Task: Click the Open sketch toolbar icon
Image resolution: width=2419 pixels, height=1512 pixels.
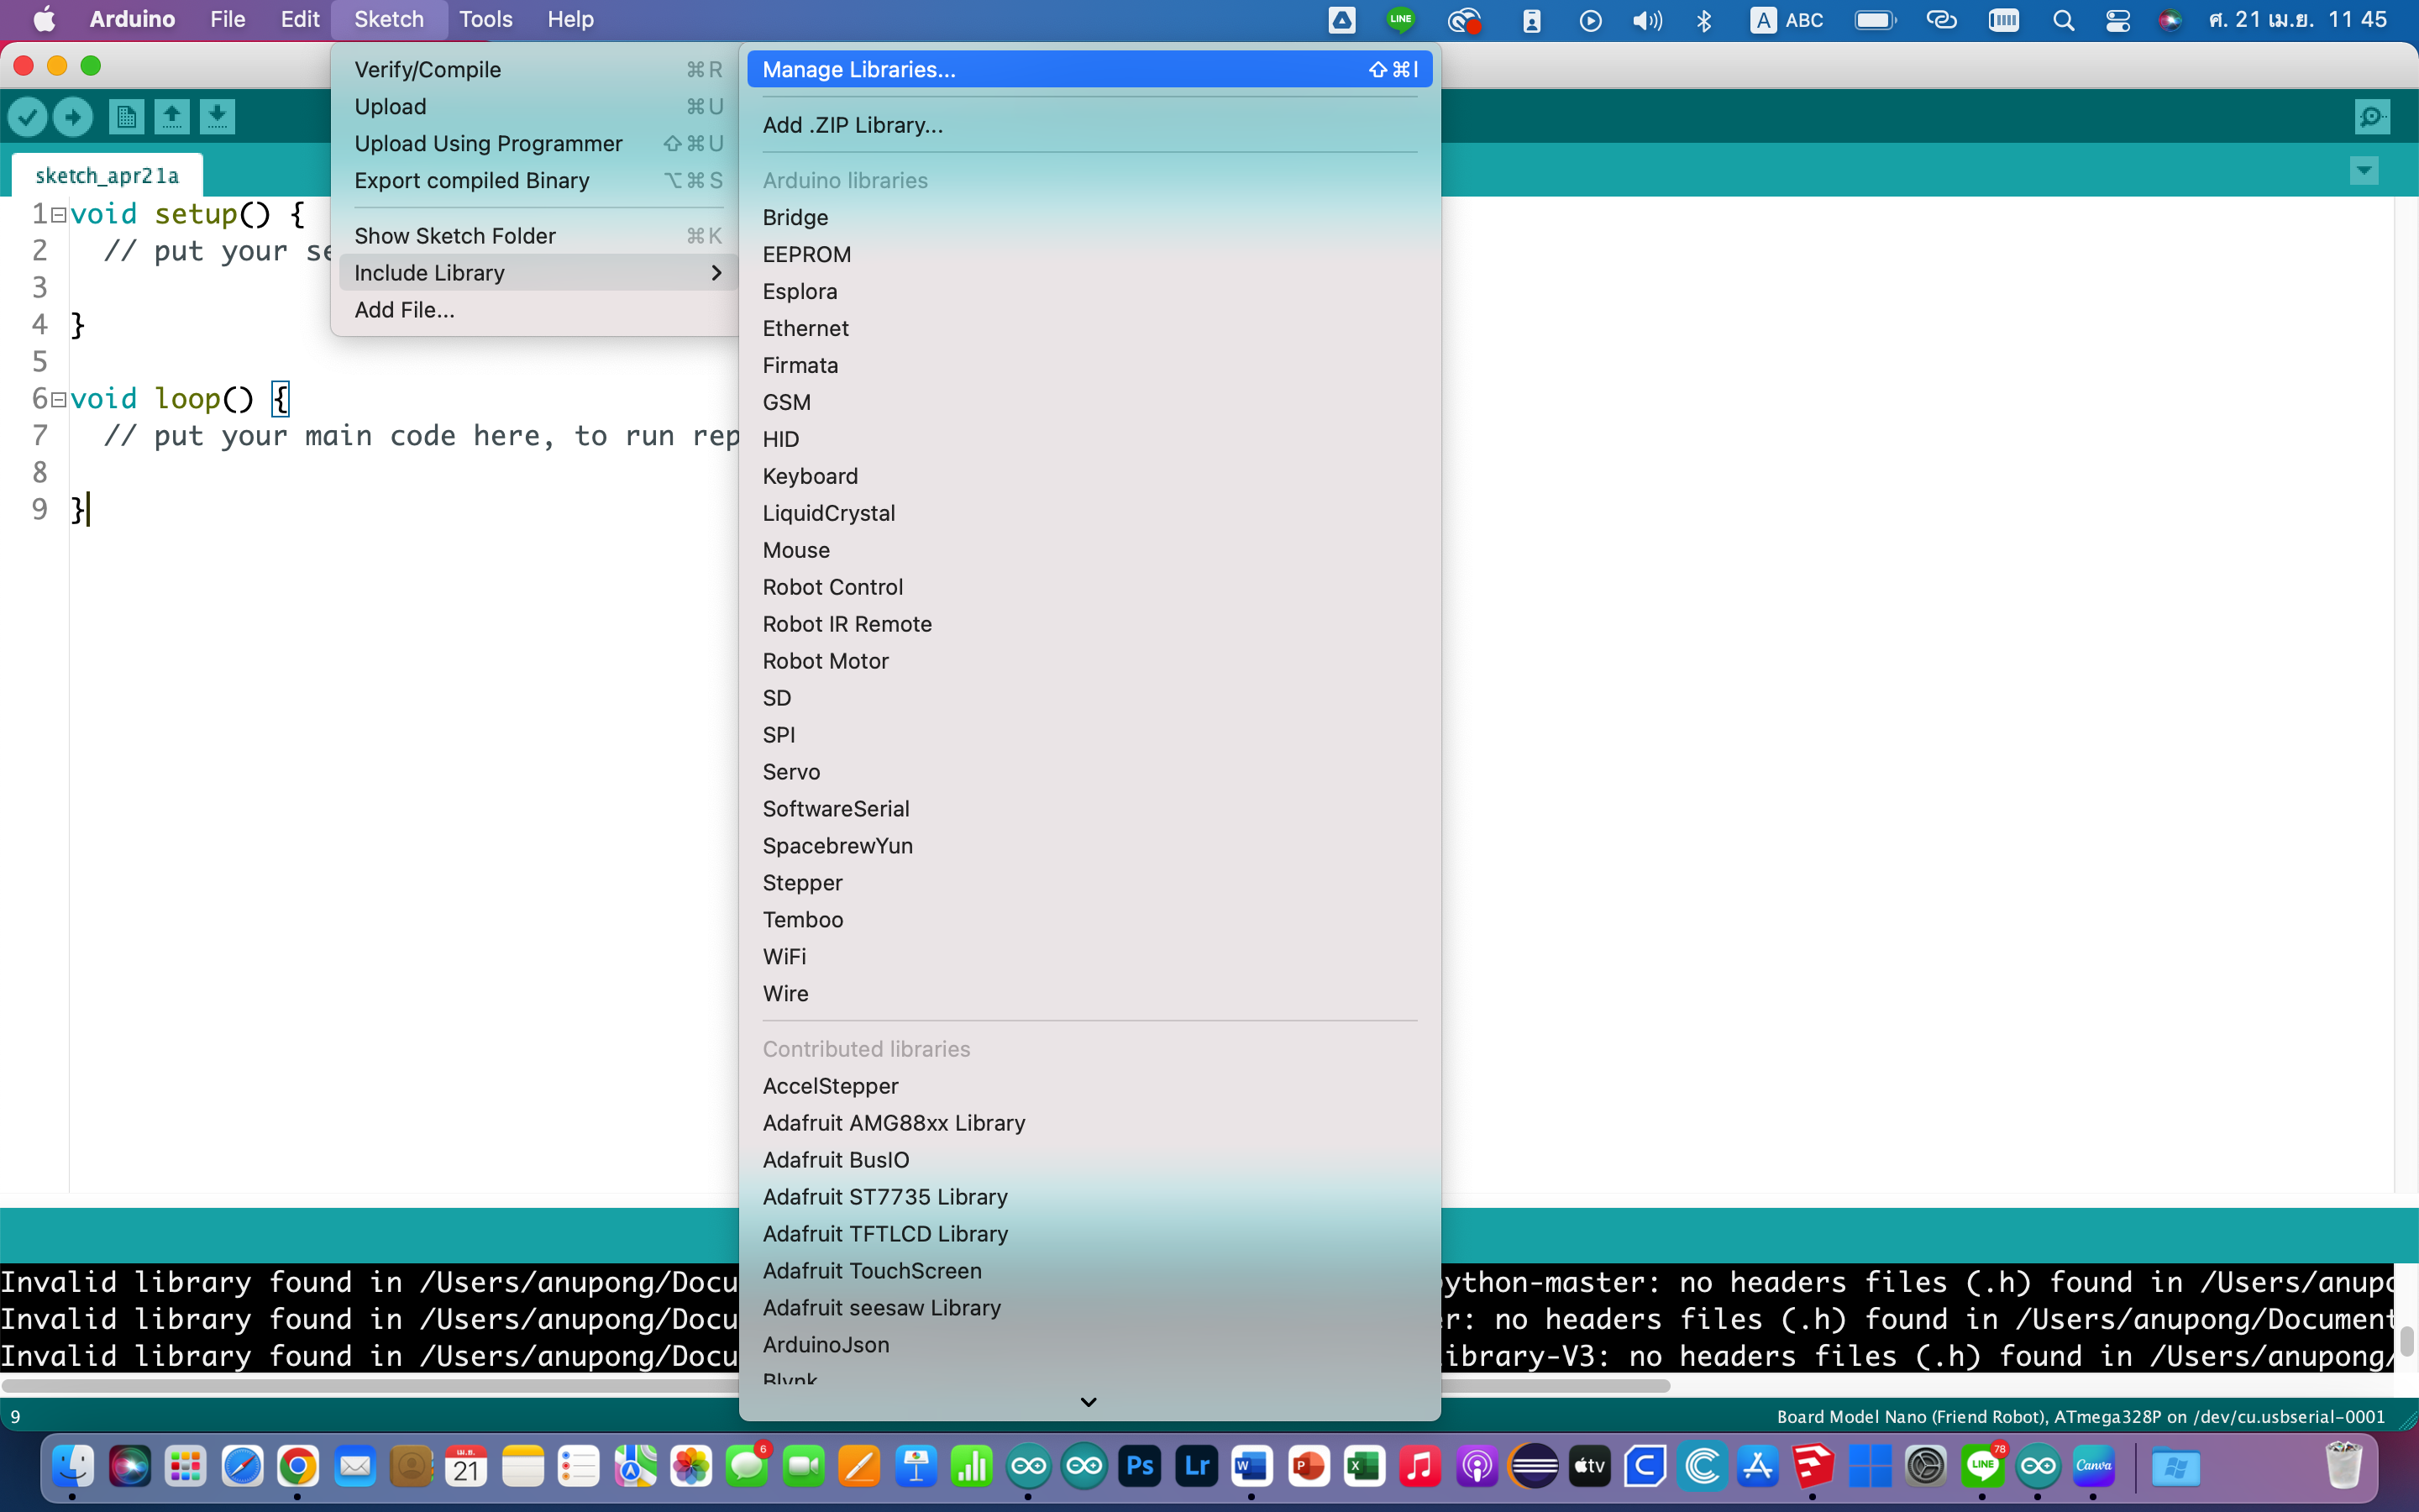Action: (x=172, y=117)
